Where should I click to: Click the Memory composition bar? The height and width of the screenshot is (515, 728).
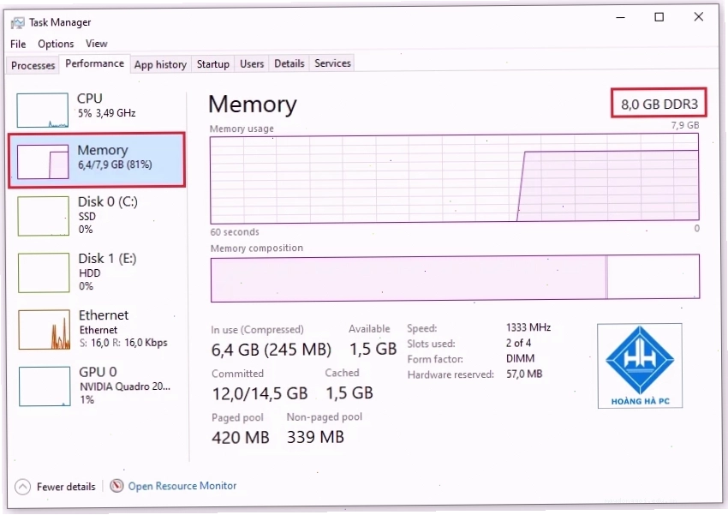455,278
